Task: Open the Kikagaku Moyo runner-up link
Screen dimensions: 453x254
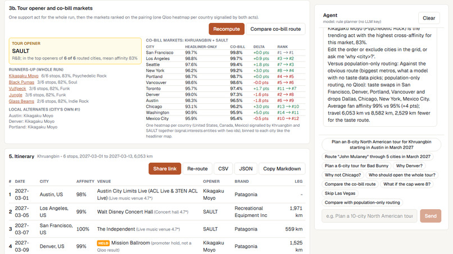Action: (24, 76)
